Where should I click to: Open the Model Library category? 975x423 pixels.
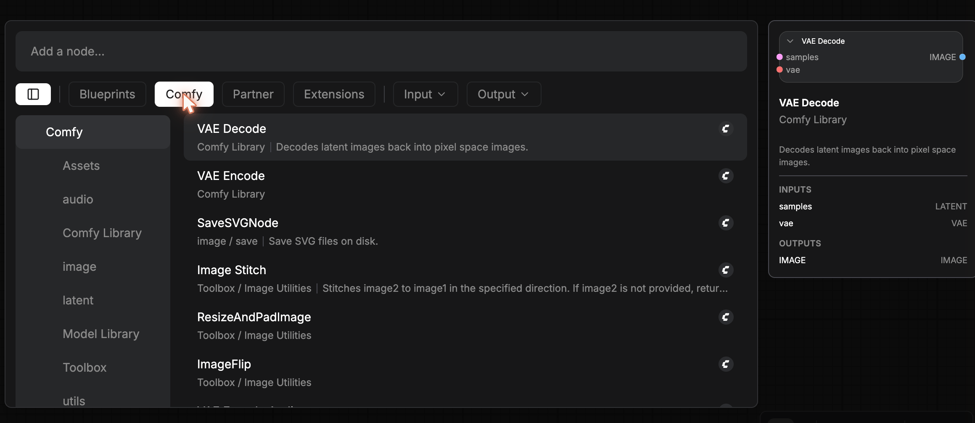coord(93,334)
